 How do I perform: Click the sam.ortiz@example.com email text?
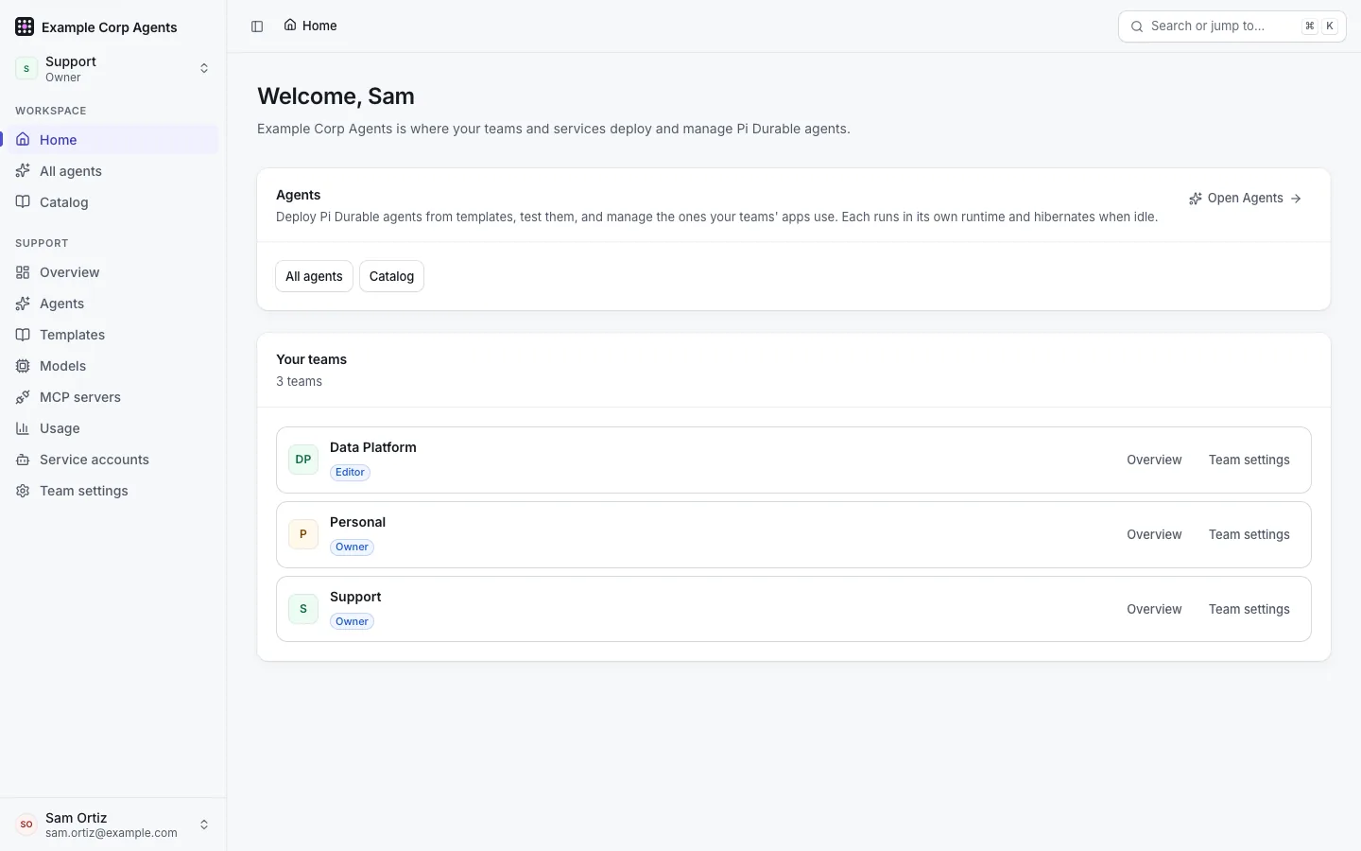(x=112, y=833)
